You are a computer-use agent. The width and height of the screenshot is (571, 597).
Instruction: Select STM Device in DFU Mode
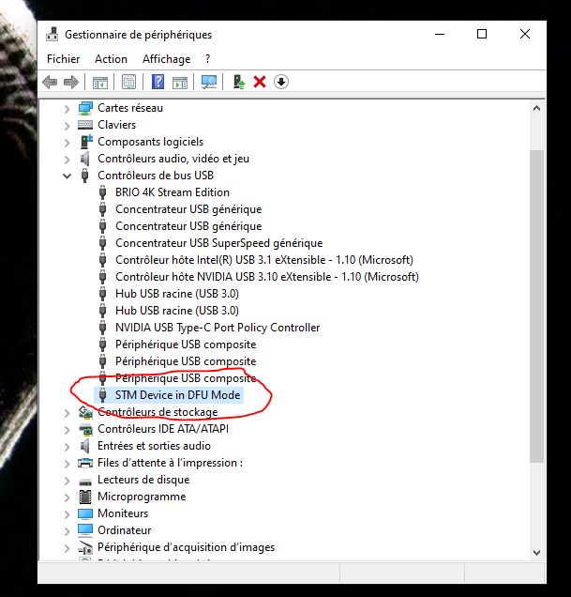coord(177,395)
